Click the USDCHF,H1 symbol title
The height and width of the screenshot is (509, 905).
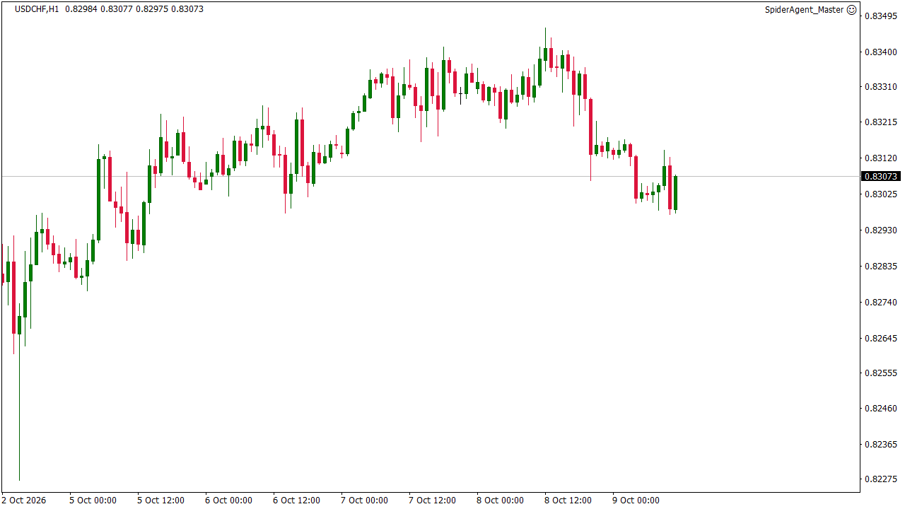click(37, 9)
